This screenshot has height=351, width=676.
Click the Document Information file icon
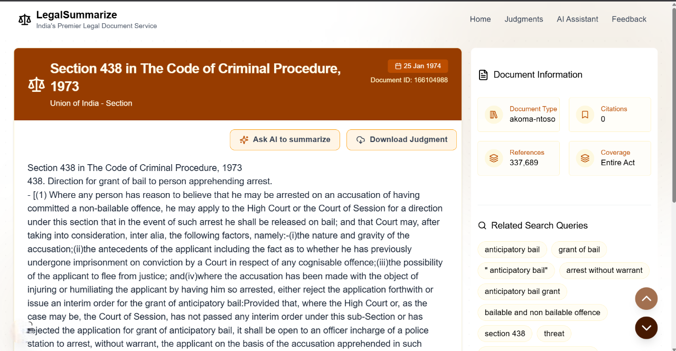tap(483, 75)
